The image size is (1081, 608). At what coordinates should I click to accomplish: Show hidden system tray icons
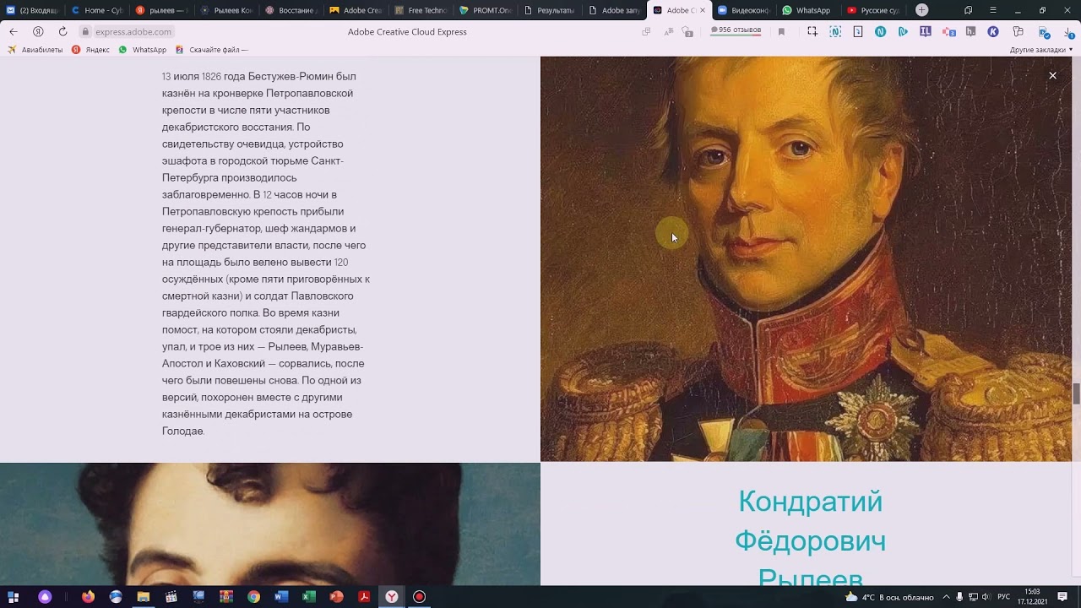[946, 597]
